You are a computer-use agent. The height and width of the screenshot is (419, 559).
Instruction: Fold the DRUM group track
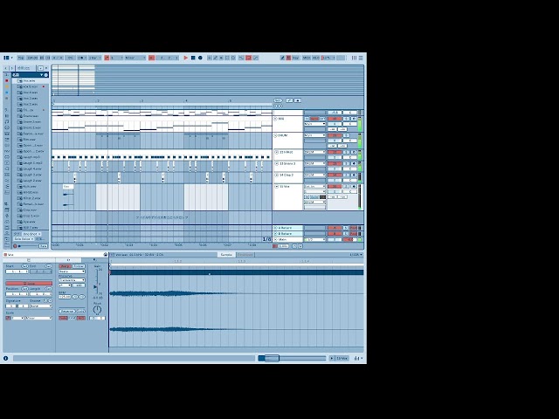[x=275, y=135]
